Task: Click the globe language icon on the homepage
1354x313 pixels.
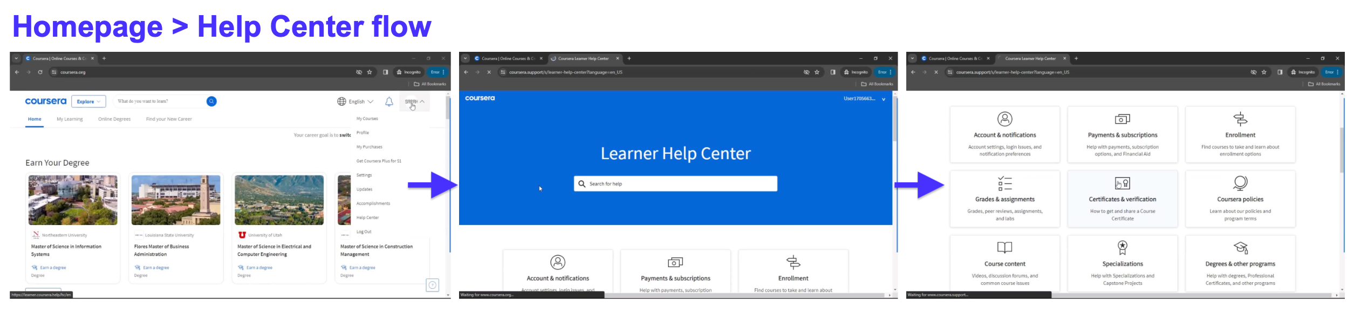Action: click(x=341, y=101)
